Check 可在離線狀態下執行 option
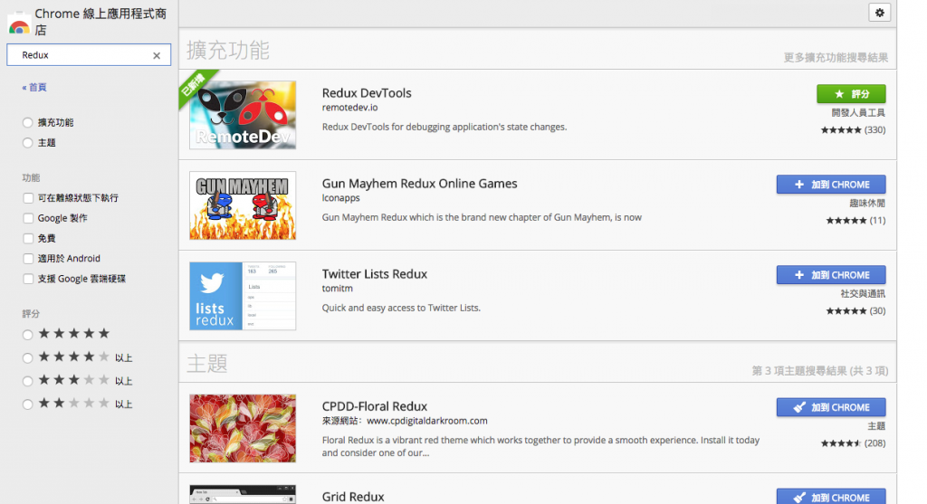Image resolution: width=927 pixels, height=504 pixels. [x=28, y=198]
